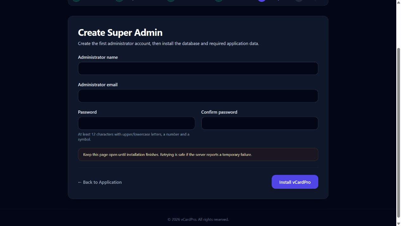Click the first administrator account description
Viewport: 401px width, 226px height.
(x=168, y=43)
